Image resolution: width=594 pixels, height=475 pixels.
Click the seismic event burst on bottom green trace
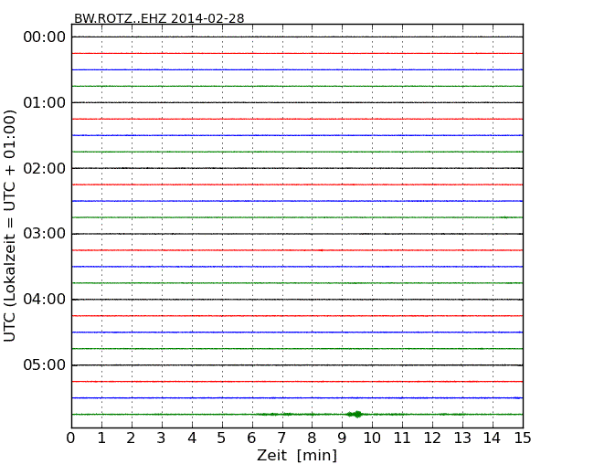[x=355, y=415]
